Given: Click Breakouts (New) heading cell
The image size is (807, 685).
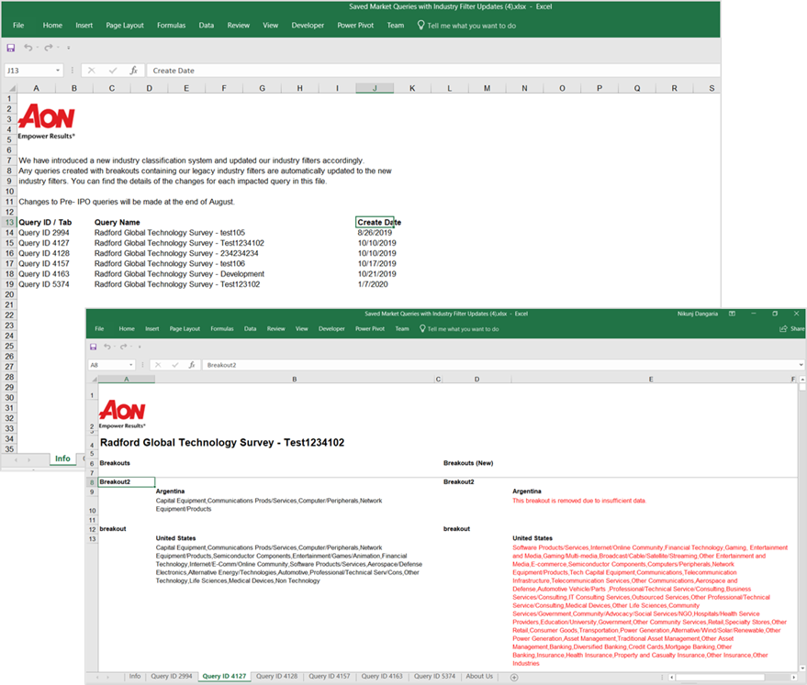Looking at the screenshot, I should pyautogui.click(x=468, y=463).
